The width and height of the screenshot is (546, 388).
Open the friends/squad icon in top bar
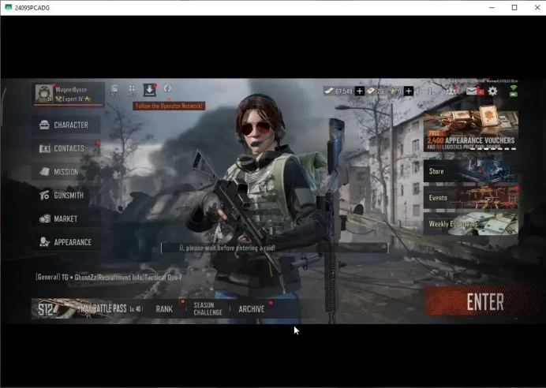click(x=451, y=91)
